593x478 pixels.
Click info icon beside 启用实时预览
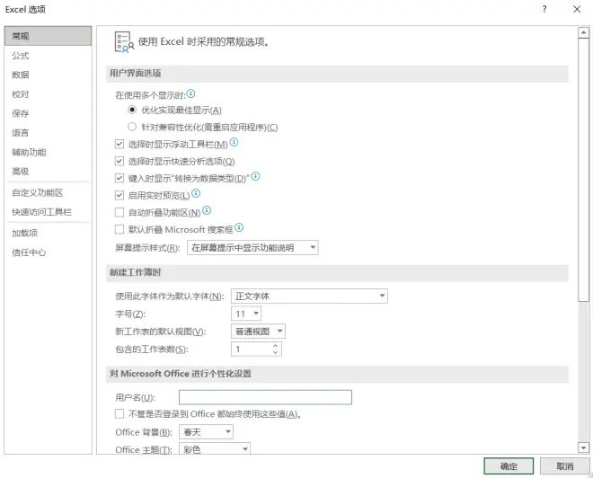[196, 193]
